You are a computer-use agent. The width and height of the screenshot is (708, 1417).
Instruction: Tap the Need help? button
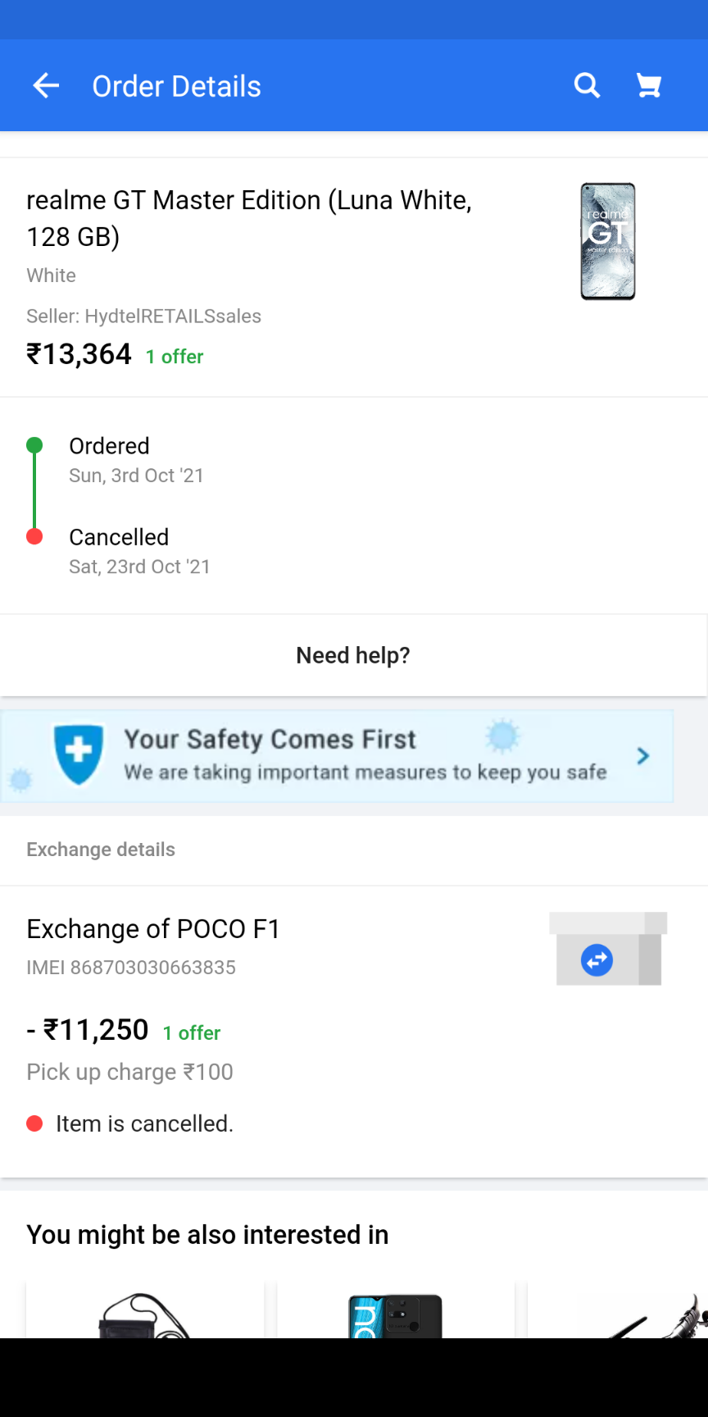pyautogui.click(x=353, y=655)
